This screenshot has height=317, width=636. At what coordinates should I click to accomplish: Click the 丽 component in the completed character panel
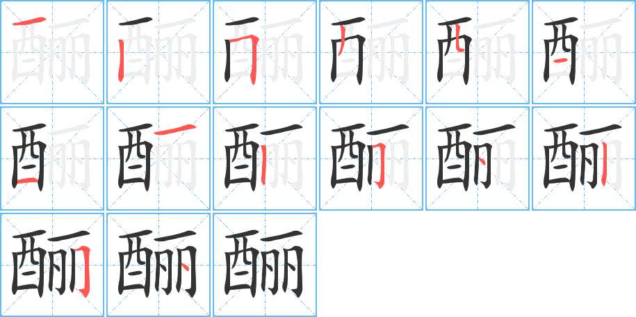282,265
